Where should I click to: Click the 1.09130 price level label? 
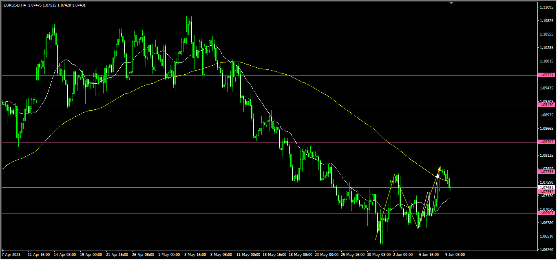[x=546, y=105]
